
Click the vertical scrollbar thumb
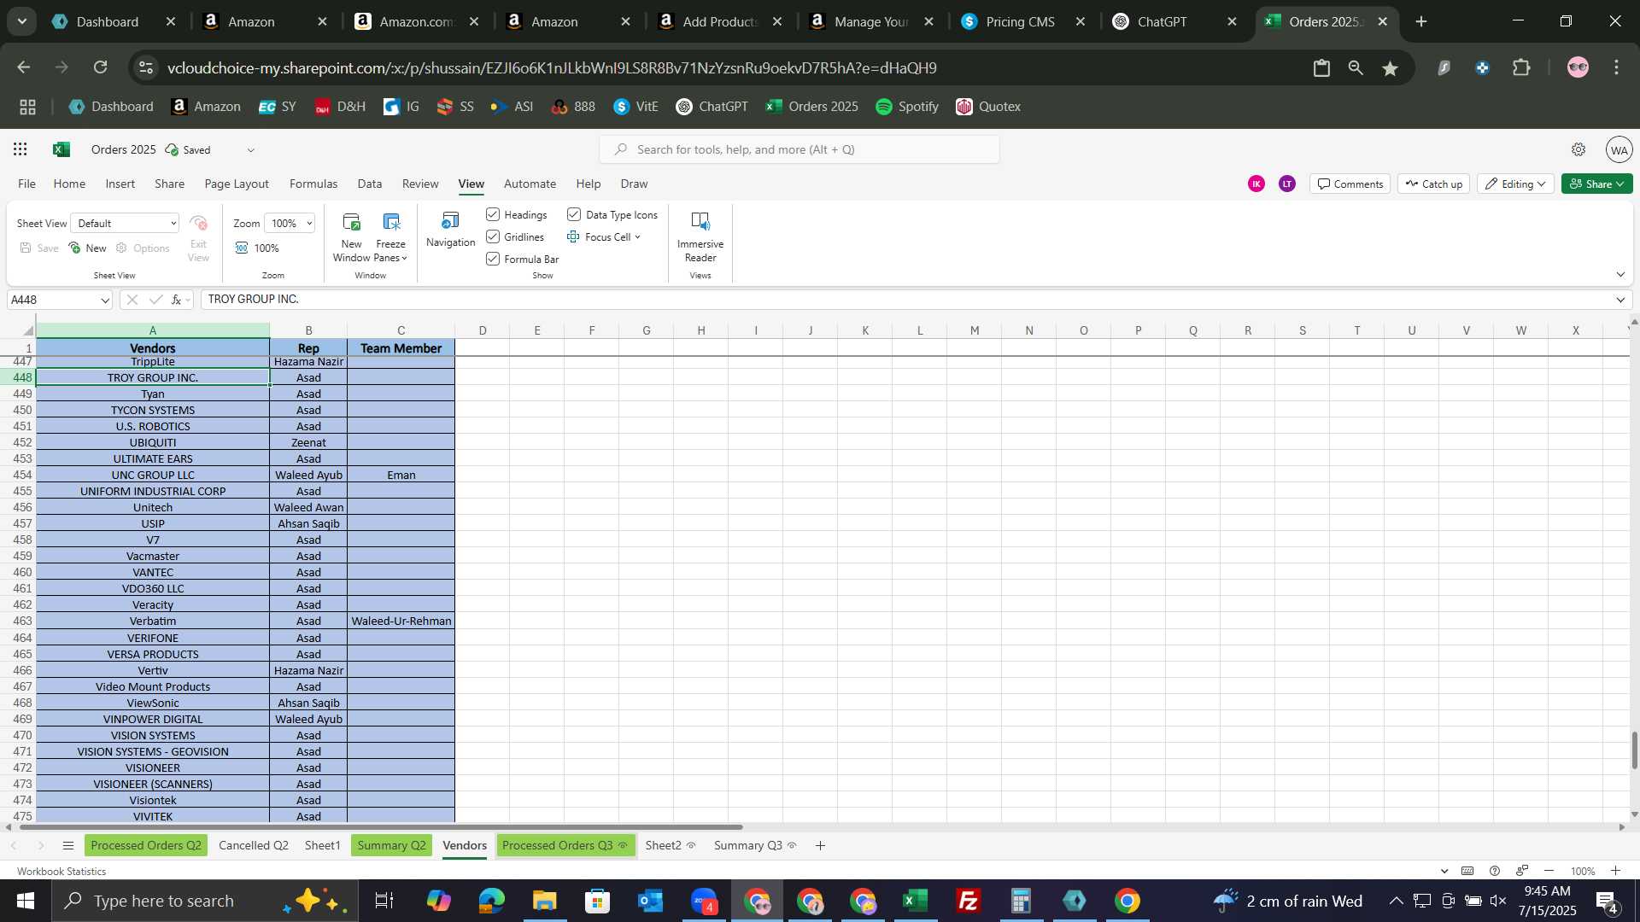tap(1634, 750)
